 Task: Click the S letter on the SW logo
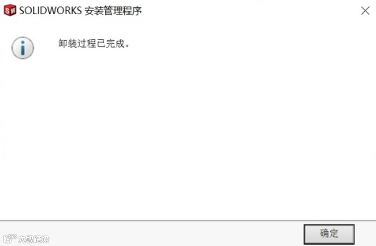(7, 10)
